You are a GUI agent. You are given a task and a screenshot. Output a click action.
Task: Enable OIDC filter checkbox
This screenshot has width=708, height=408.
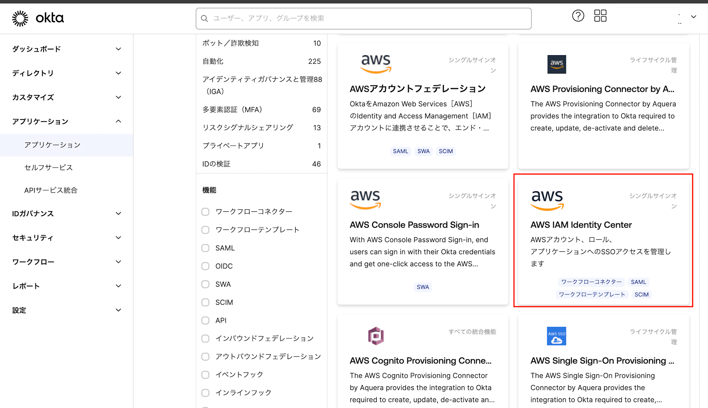[x=205, y=266]
